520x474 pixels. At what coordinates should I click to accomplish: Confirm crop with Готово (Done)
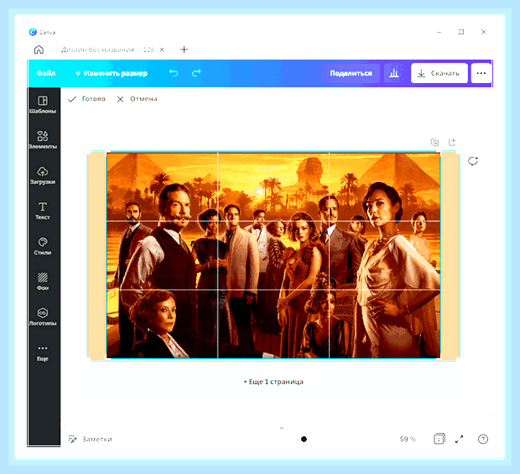[x=86, y=99]
